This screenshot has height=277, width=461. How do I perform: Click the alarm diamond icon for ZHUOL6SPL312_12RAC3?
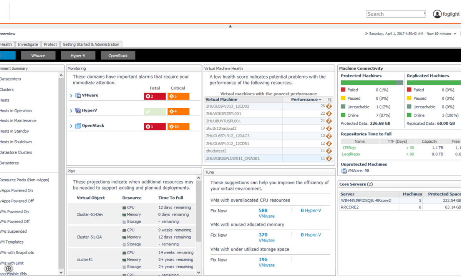click(x=329, y=136)
